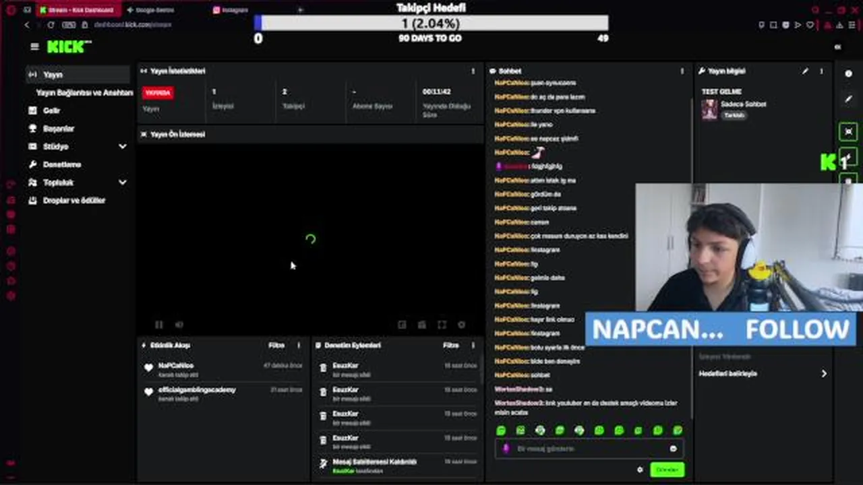
Task: Click the picture-in-picture preview icon
Action: (x=403, y=325)
